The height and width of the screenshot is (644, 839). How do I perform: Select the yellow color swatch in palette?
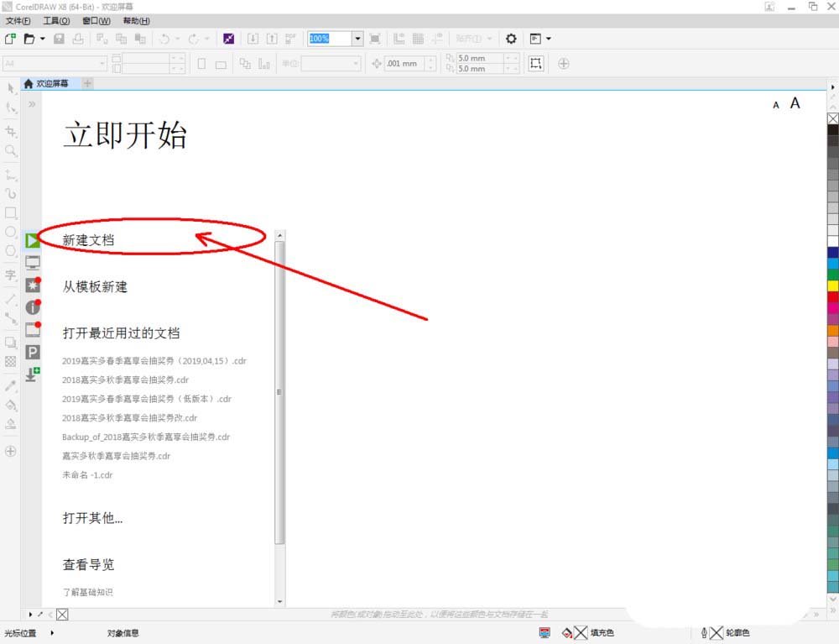(832, 285)
